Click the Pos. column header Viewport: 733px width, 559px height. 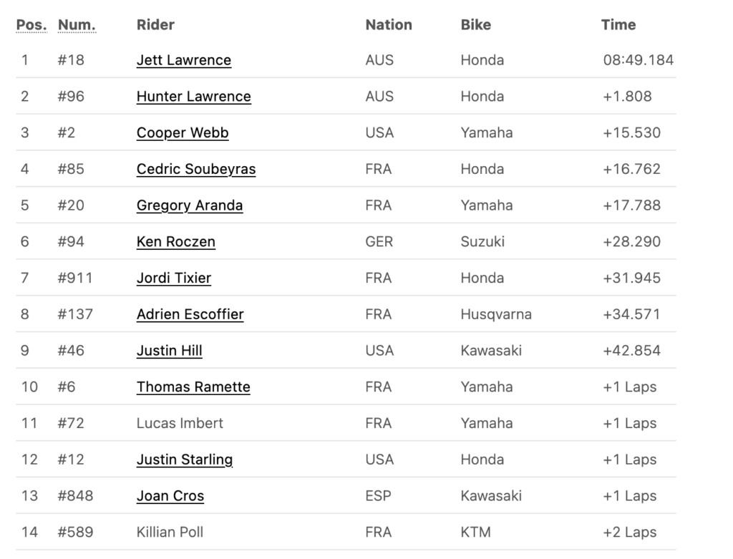31,25
